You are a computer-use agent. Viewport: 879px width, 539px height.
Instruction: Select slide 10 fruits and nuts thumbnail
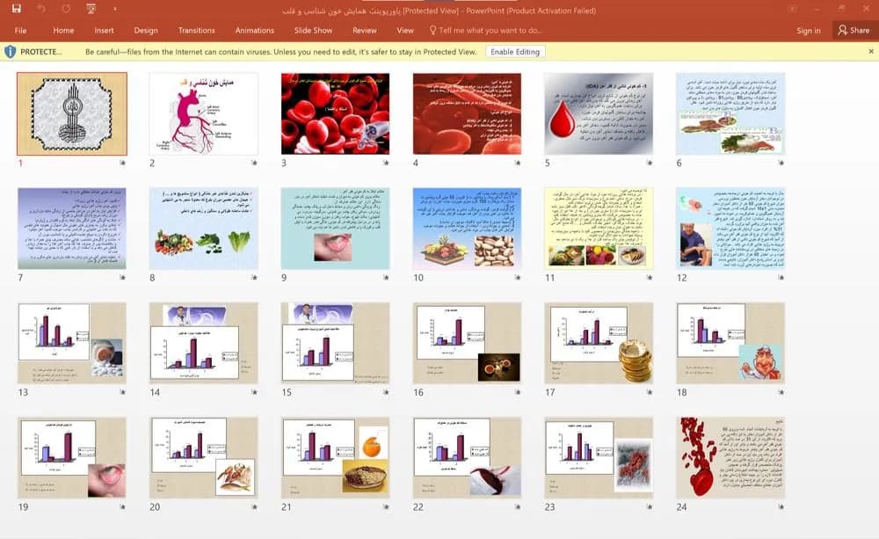467,229
